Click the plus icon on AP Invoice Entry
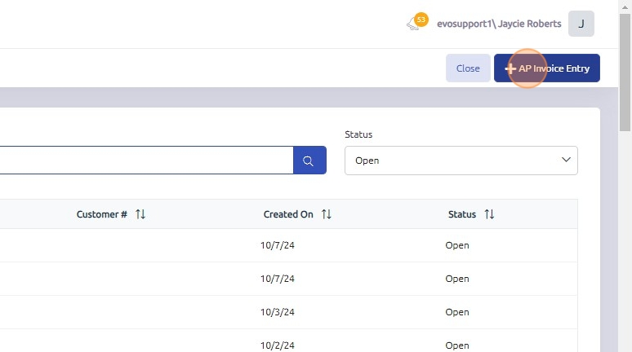 tap(510, 68)
